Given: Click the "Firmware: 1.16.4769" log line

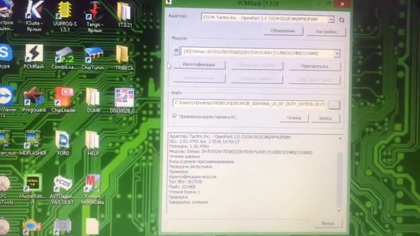Looking at the screenshot, I should click(188, 146).
